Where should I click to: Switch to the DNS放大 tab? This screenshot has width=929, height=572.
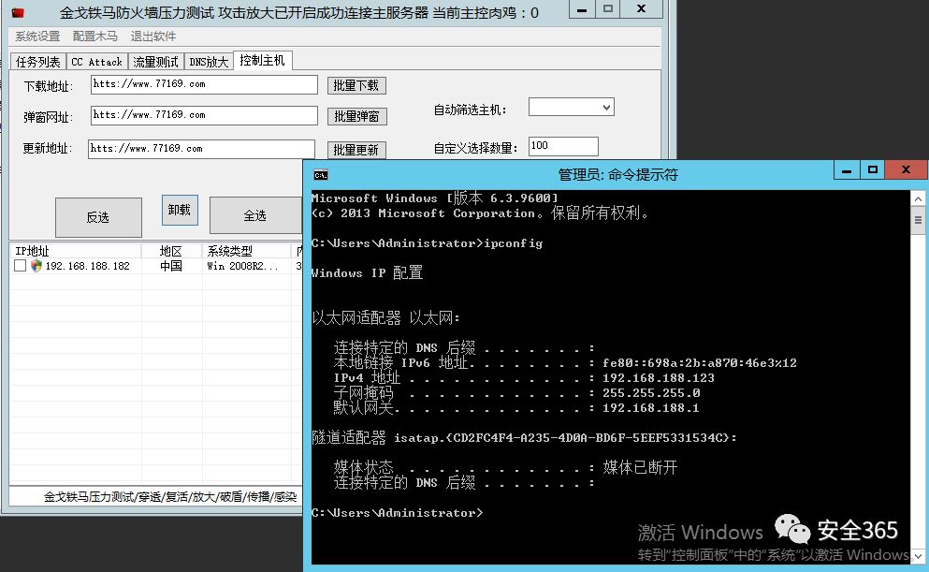[x=209, y=62]
